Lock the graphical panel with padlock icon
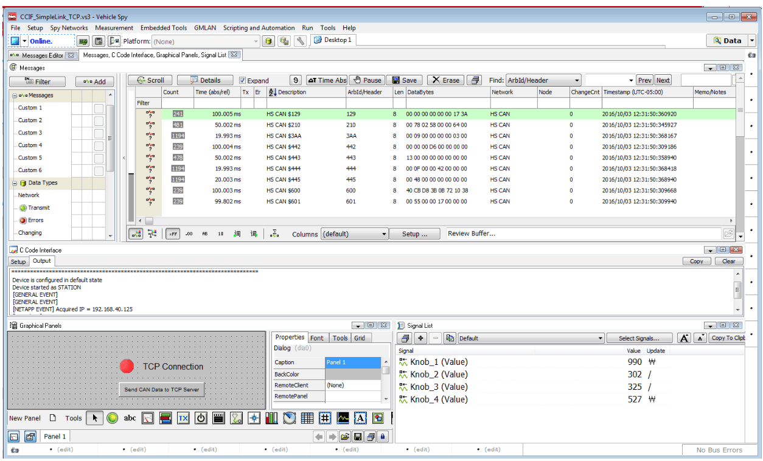This screenshot has width=763, height=461. click(382, 436)
